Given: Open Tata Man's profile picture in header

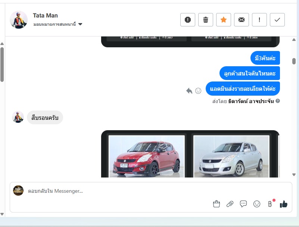Looking at the screenshot, I should pos(19,20).
